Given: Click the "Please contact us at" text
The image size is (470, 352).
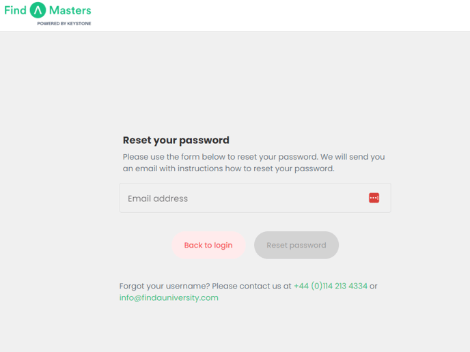Looking at the screenshot, I should click(251, 286).
